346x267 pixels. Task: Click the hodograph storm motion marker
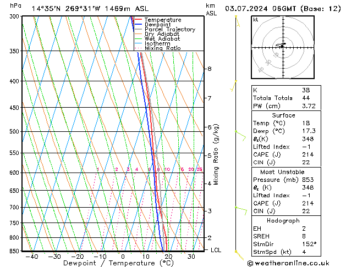coord(283,44)
